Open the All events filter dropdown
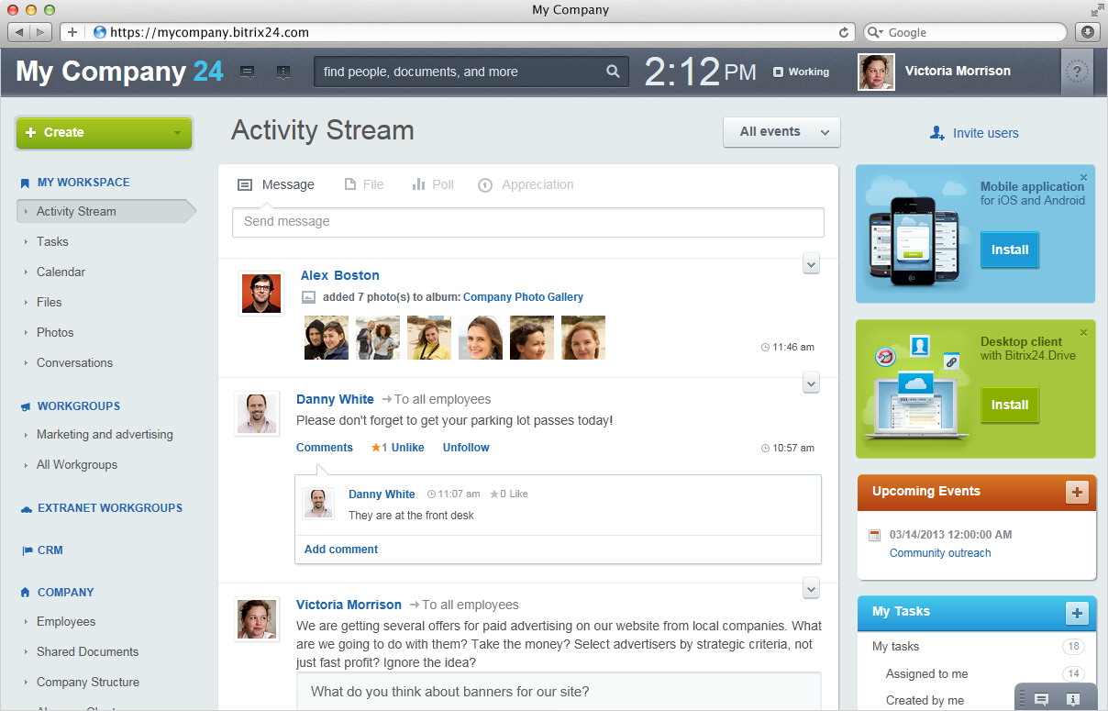 (781, 132)
